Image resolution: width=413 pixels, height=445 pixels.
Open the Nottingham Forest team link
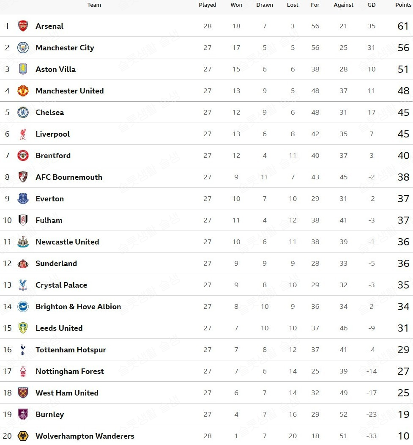[x=69, y=371]
